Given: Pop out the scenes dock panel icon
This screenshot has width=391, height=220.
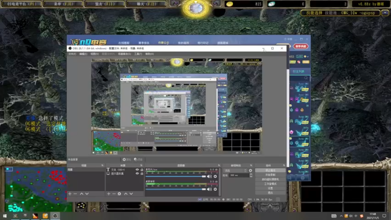Looking at the screenshot, I should [x=102, y=165].
